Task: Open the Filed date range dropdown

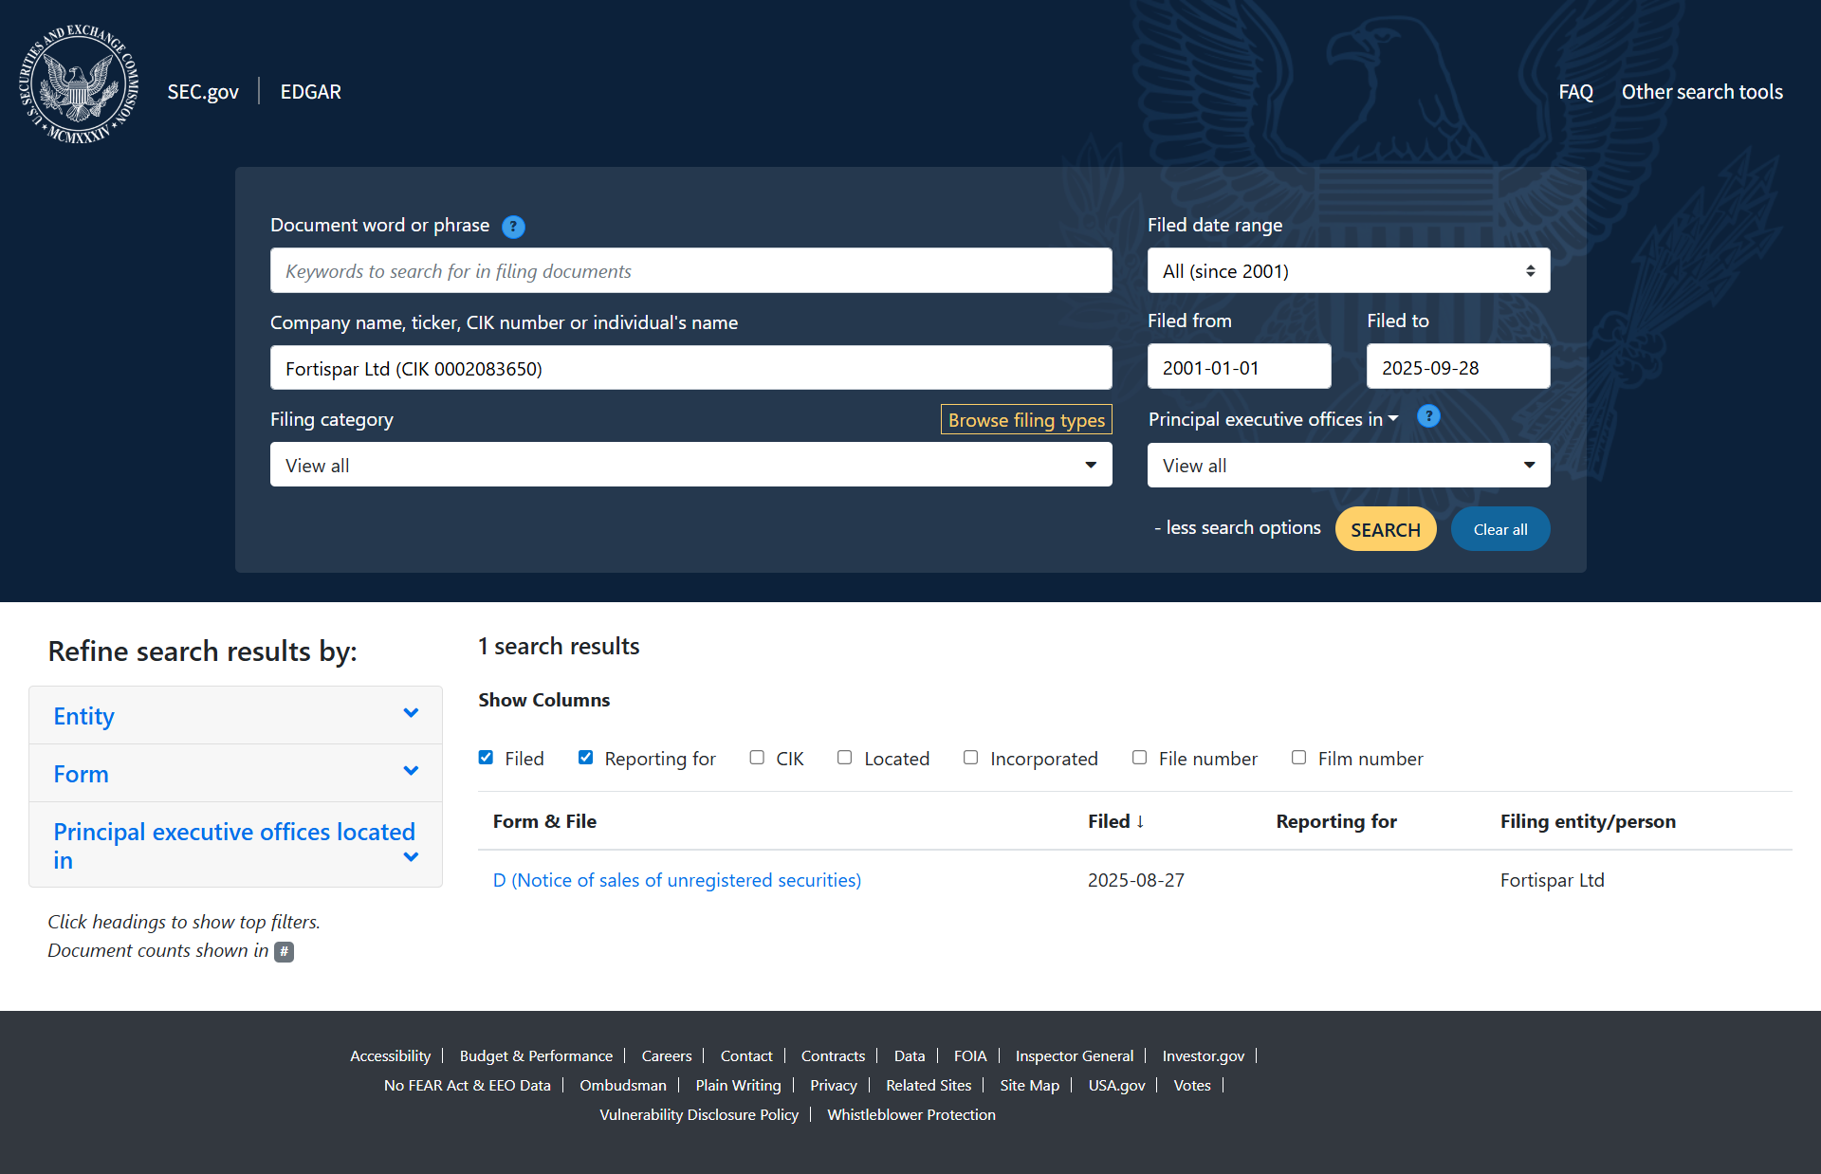Action: coord(1349,271)
